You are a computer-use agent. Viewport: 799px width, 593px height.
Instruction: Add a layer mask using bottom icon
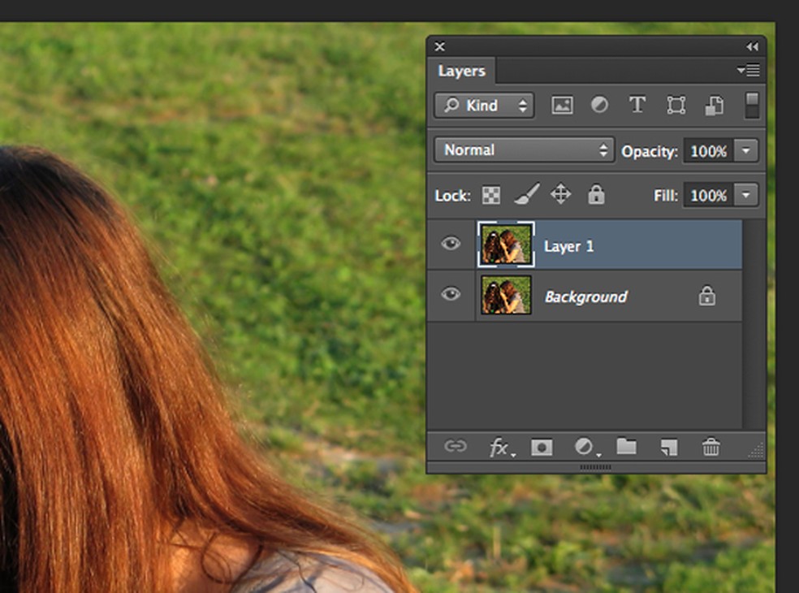tap(541, 447)
